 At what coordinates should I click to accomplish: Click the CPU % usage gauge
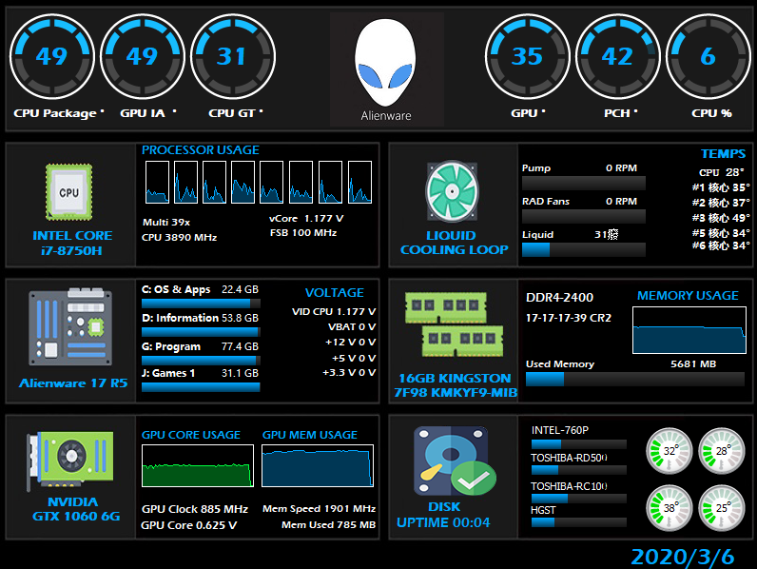pyautogui.click(x=707, y=57)
